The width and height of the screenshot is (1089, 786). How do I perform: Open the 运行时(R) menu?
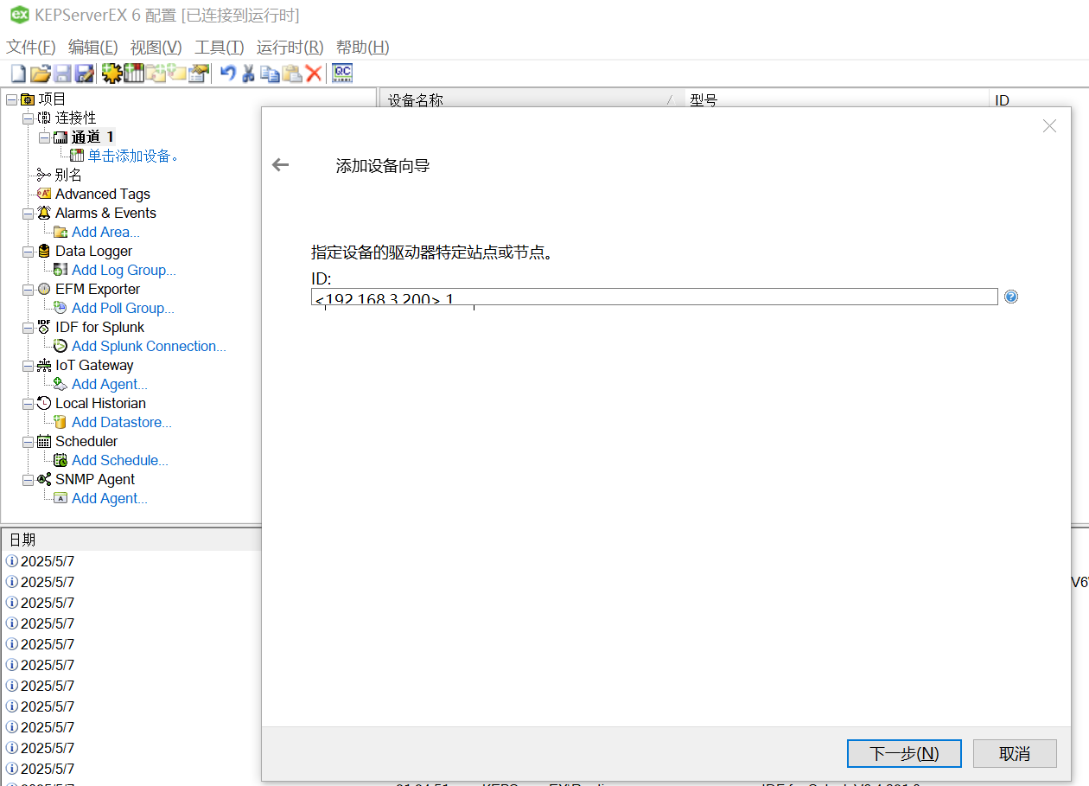coord(290,47)
